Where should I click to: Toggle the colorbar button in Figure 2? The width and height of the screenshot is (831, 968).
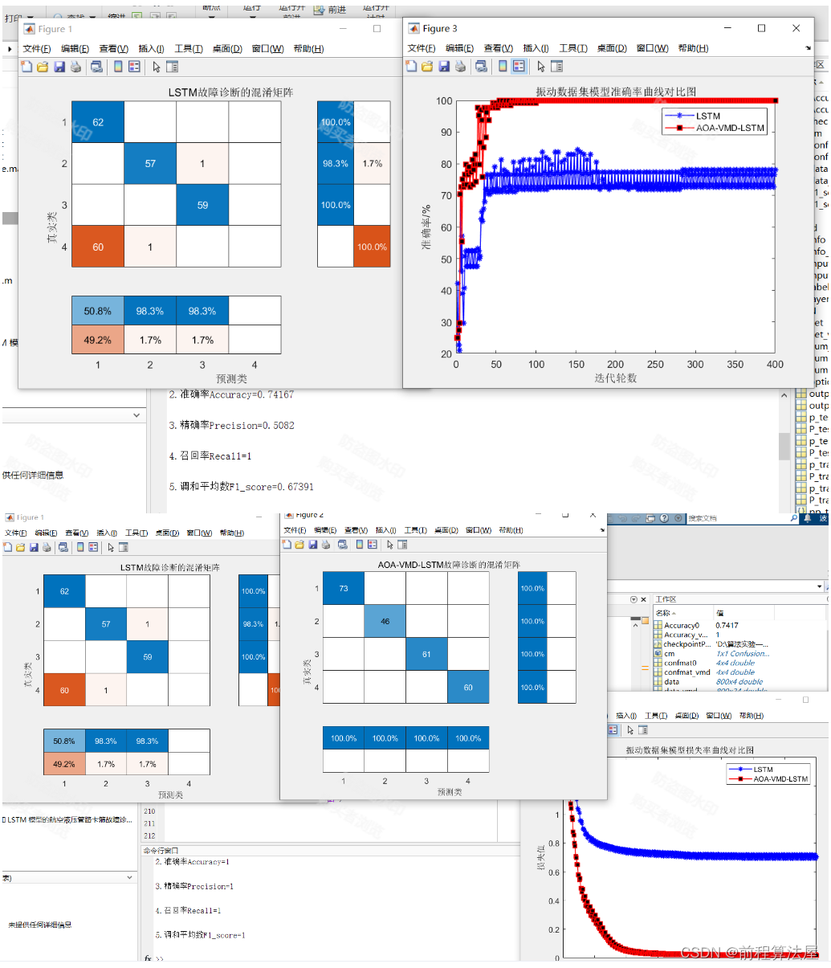(359, 545)
